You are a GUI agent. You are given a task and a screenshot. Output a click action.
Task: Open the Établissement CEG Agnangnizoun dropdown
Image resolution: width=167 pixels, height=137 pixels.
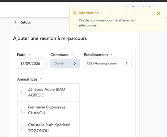point(108,63)
